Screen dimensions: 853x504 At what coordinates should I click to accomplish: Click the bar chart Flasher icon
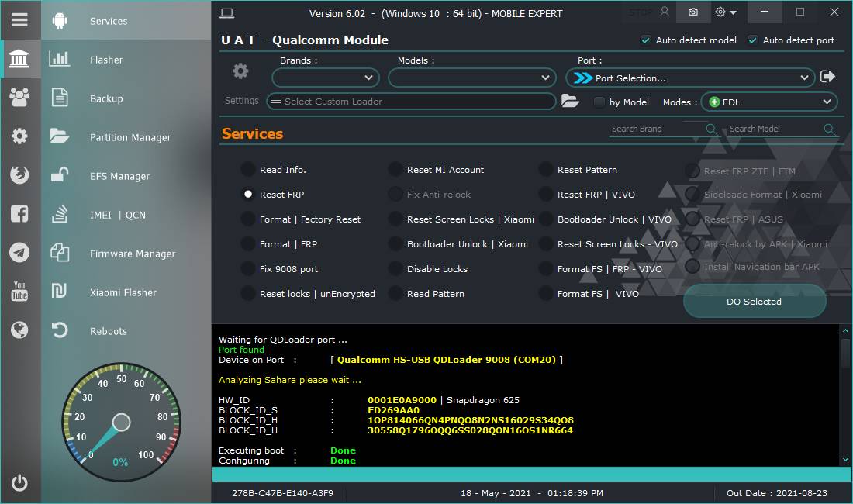point(59,59)
